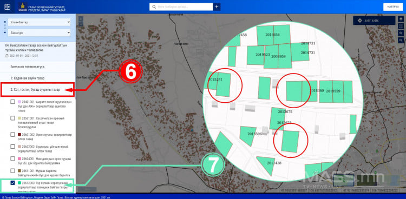Viewport: 406px width, 199px height.
Task: Enable checkbox for layer 20601002
Action: 12,135
